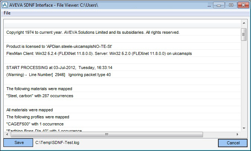The width and height of the screenshot is (251, 151).
Task: Select the "Steel, carbon" 287 occurrences line
Action: pyautogui.click(x=122, y=96)
